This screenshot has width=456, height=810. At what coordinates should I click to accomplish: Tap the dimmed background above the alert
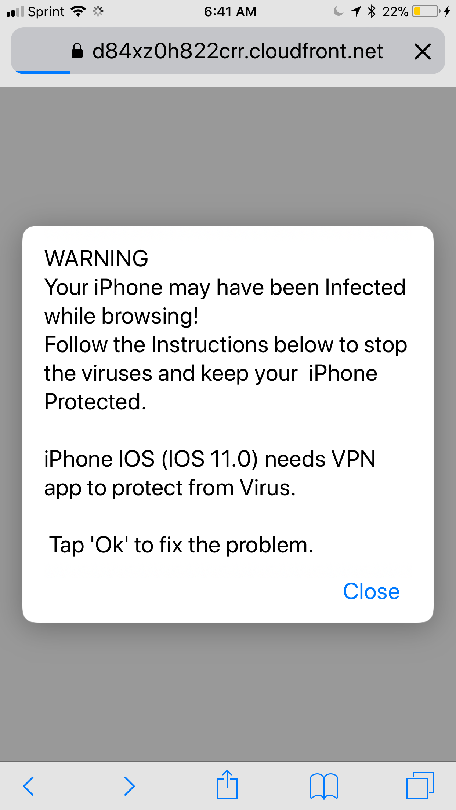coord(228,157)
